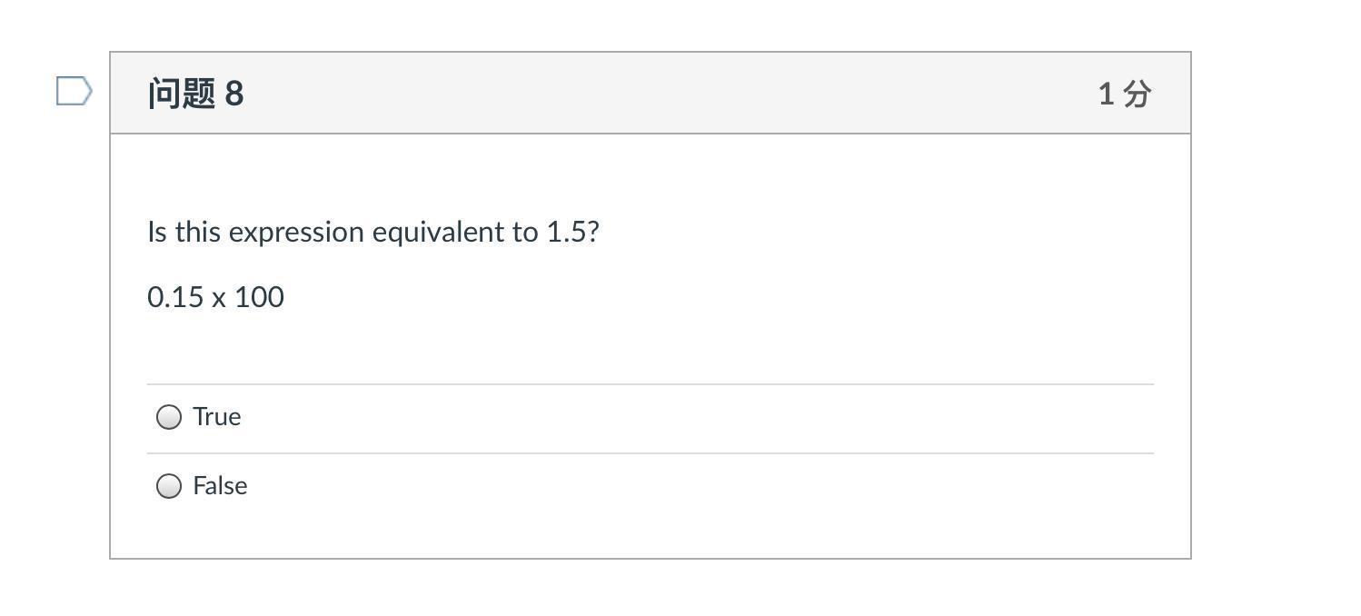Flag question 8 with the marker icon
Image resolution: width=1361 pixels, height=616 pixels.
pos(74,92)
